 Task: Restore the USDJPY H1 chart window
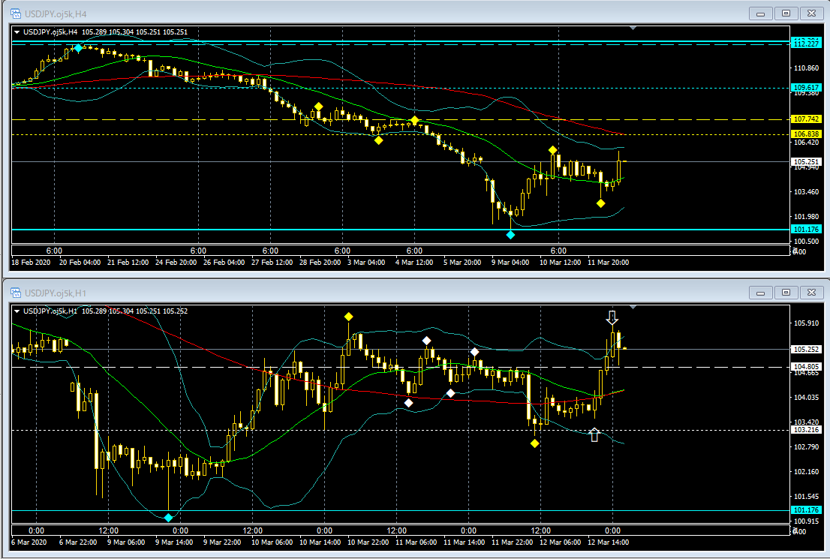786,292
